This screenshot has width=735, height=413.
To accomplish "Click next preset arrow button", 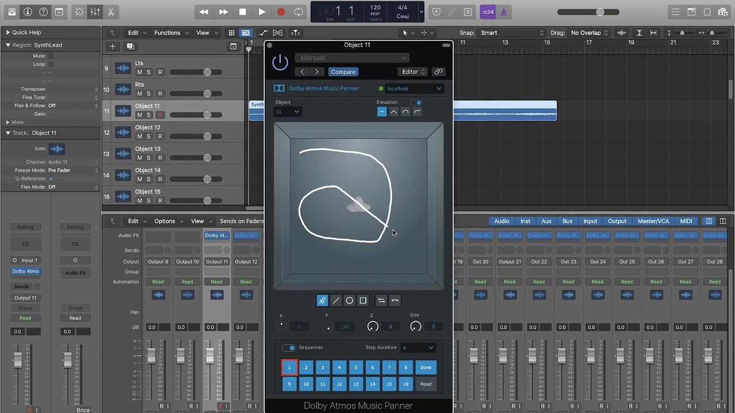I will tap(316, 72).
